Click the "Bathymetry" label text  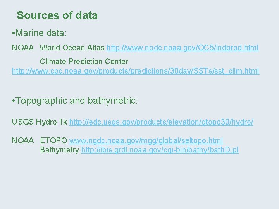60,150
